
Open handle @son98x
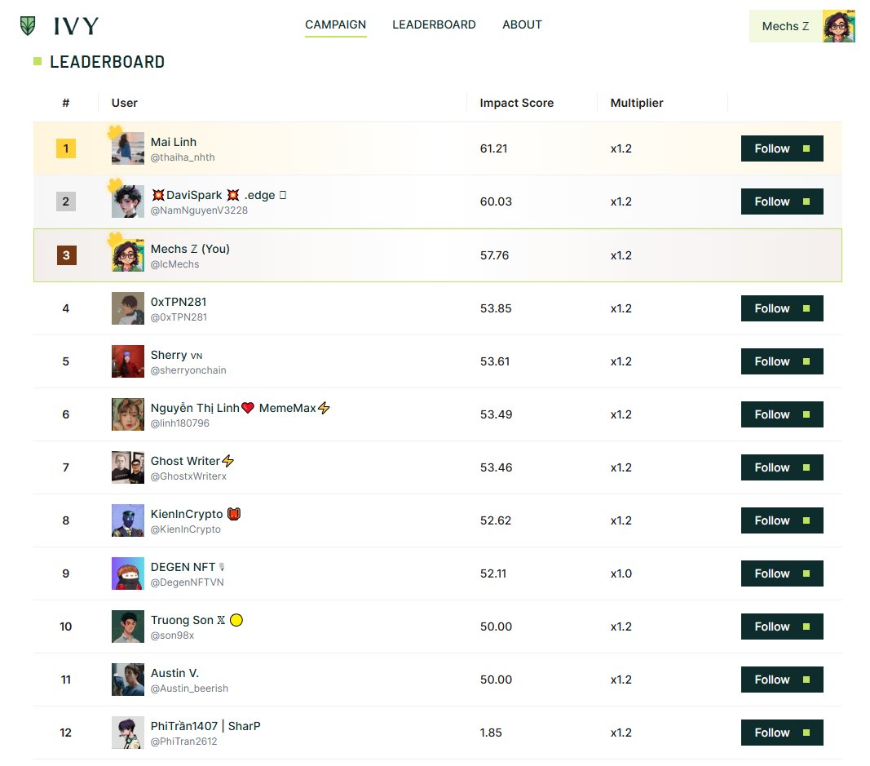(x=172, y=635)
